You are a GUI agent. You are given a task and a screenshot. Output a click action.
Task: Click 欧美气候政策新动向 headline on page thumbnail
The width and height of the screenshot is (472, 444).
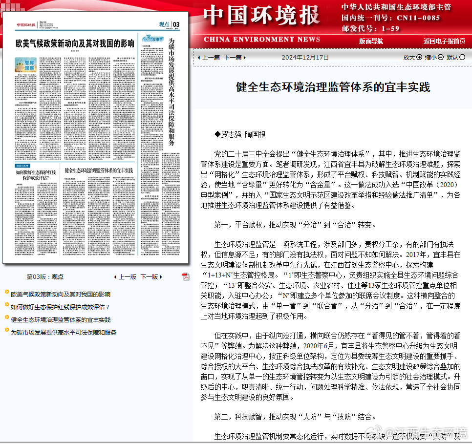[75, 43]
